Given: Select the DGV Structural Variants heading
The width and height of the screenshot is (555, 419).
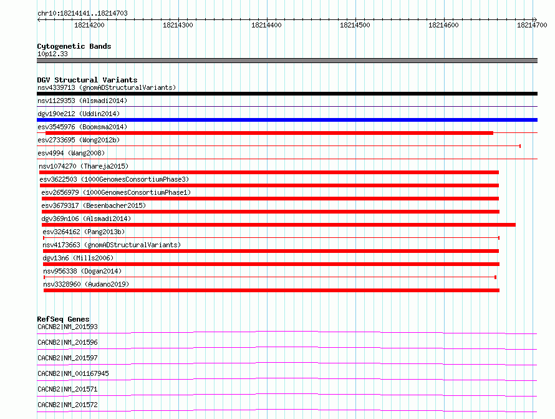Looking at the screenshot, I should (x=87, y=80).
